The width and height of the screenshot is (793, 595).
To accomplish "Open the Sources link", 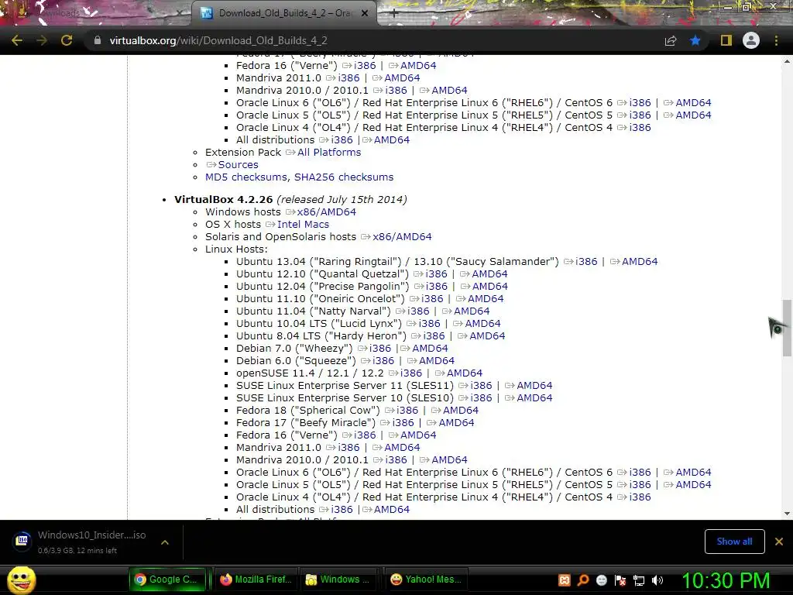I will point(239,164).
